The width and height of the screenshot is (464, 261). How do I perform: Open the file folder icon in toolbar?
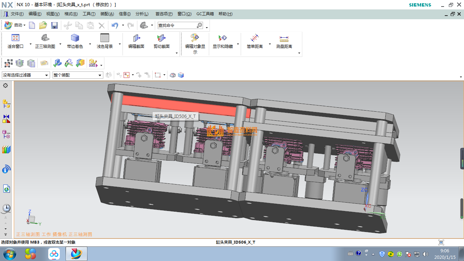43,25
